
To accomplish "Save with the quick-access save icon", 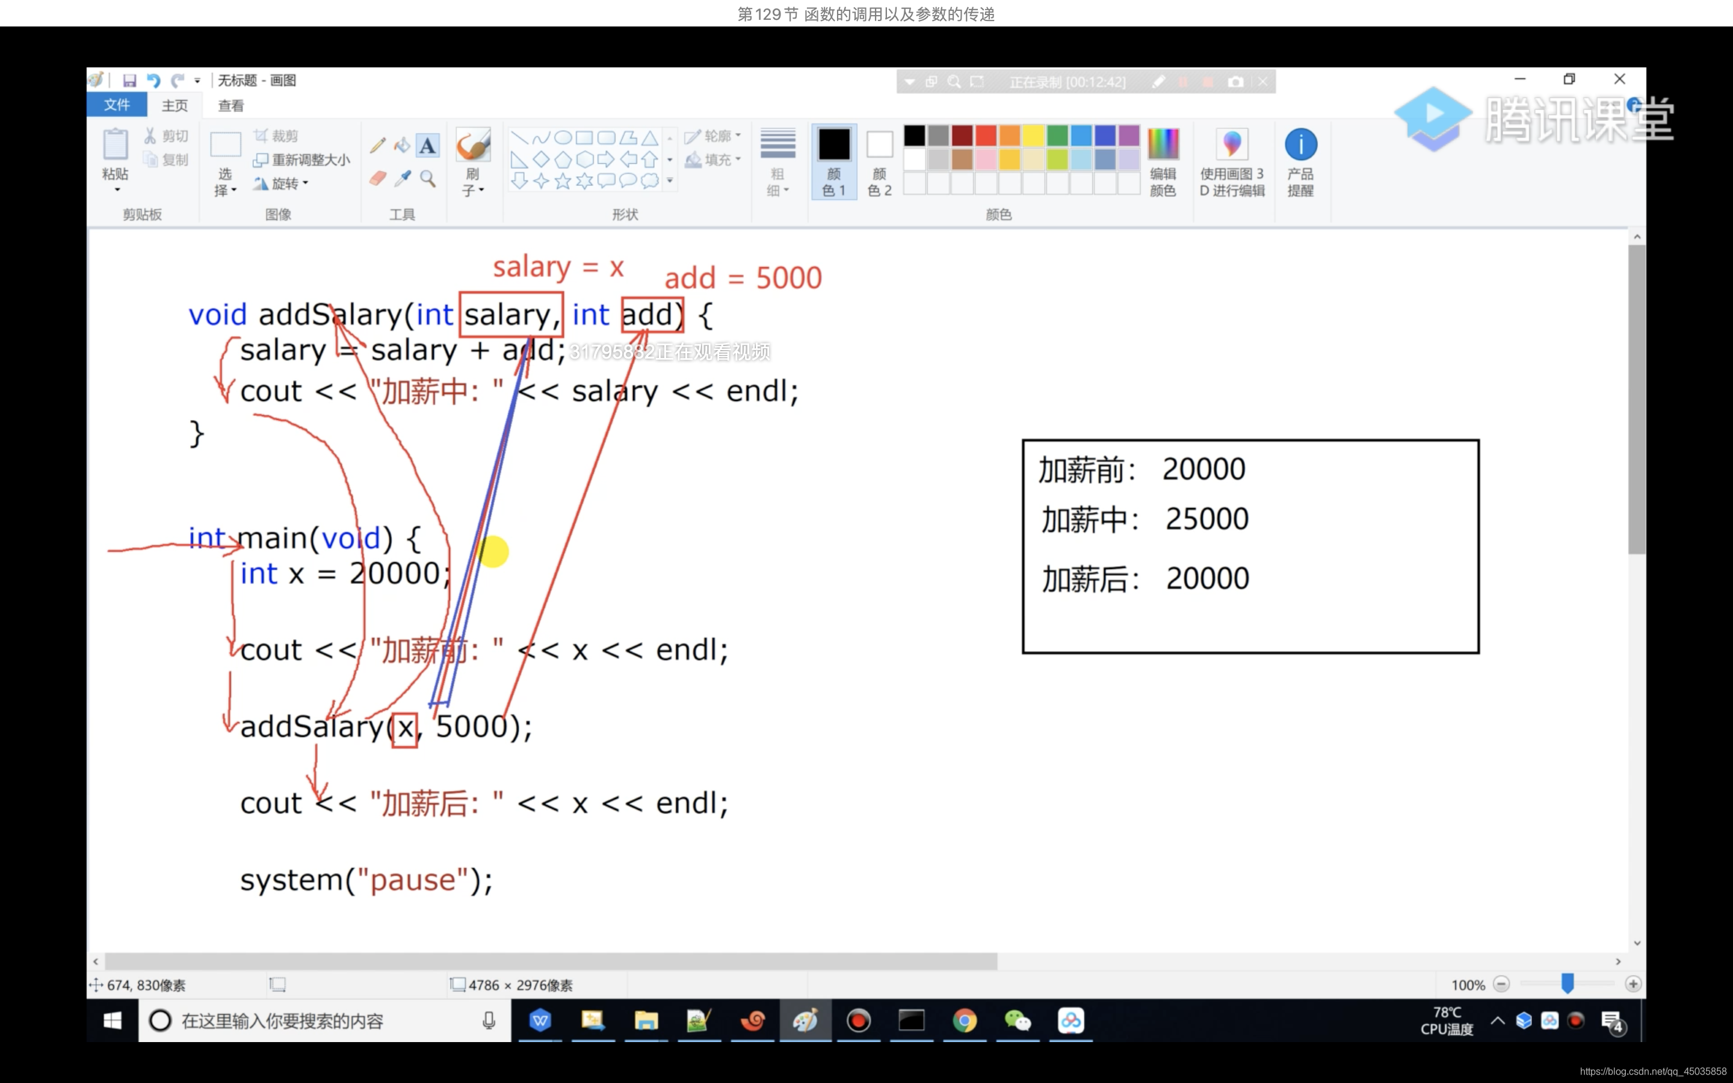I will (x=129, y=80).
